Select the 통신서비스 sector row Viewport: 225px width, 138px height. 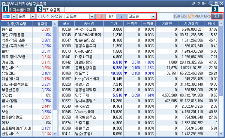(27, 68)
